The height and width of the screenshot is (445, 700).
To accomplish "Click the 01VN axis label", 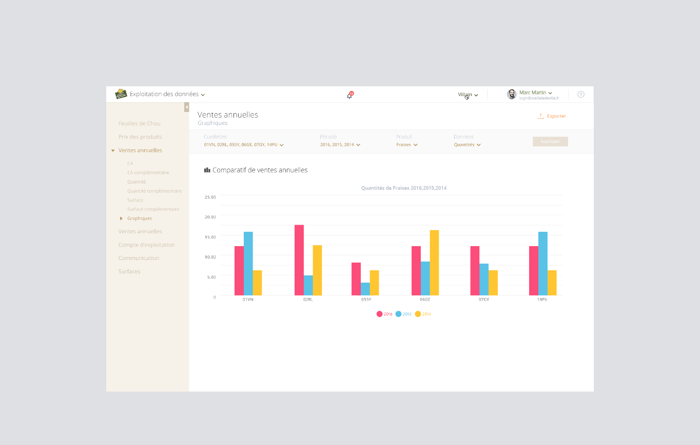I will tap(248, 299).
